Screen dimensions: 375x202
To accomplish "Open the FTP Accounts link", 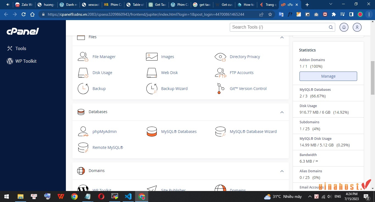I will point(242,73).
